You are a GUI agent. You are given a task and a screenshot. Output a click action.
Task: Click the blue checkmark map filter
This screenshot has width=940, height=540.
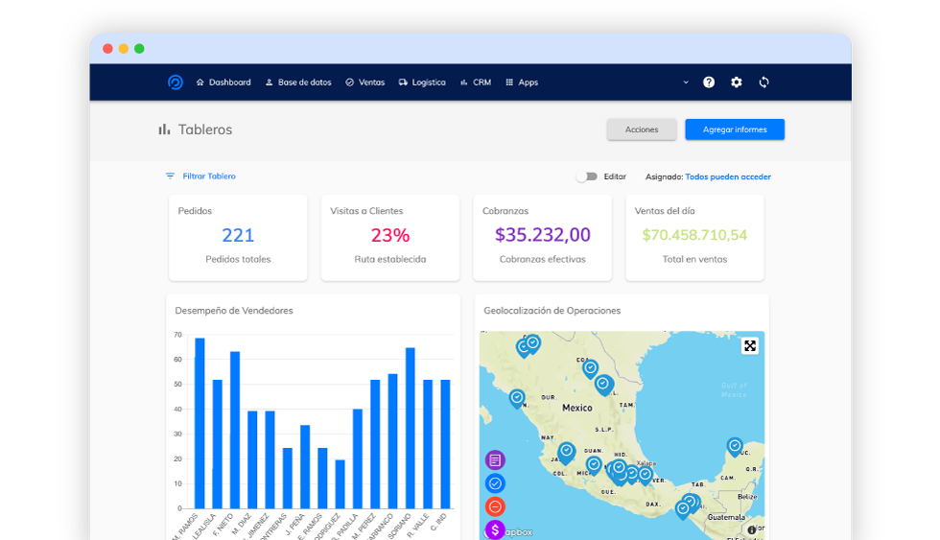pyautogui.click(x=495, y=483)
